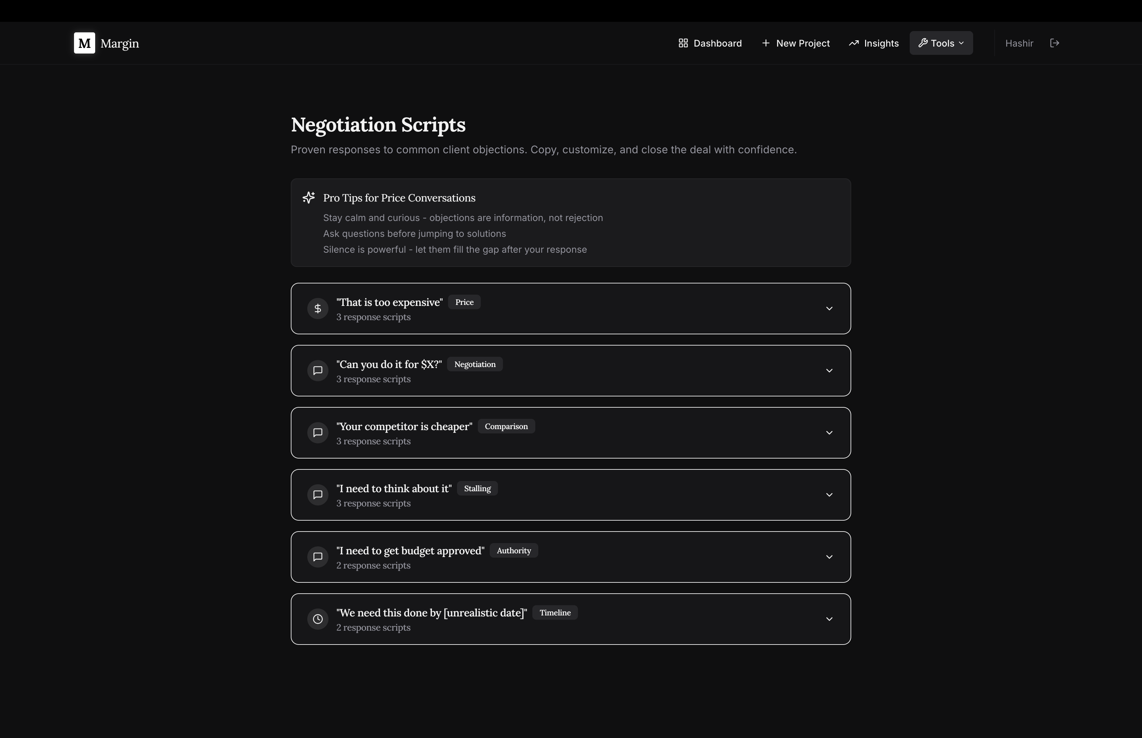Click the logout icon in the navbar

tap(1055, 43)
